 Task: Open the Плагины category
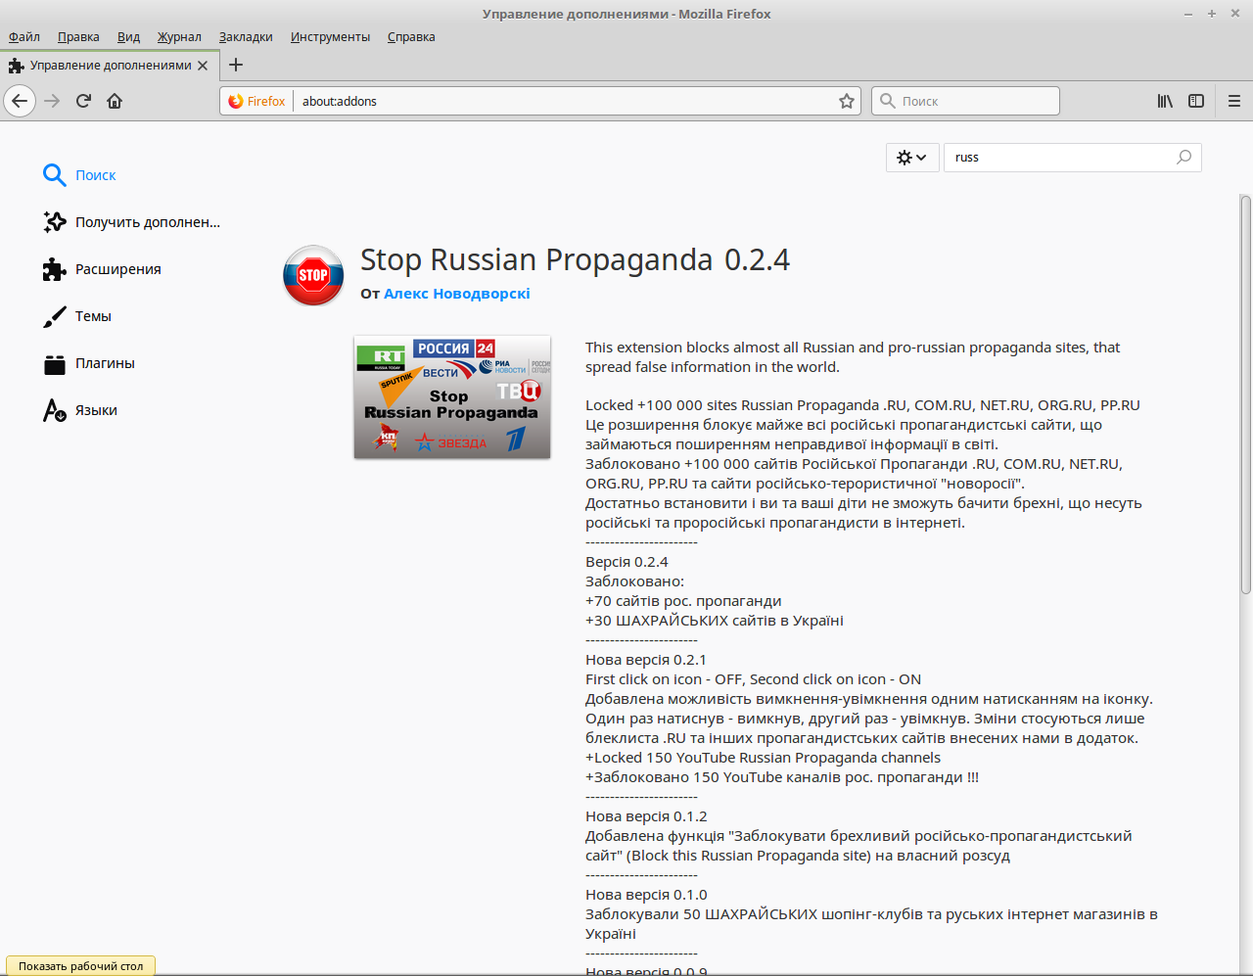click(89, 363)
